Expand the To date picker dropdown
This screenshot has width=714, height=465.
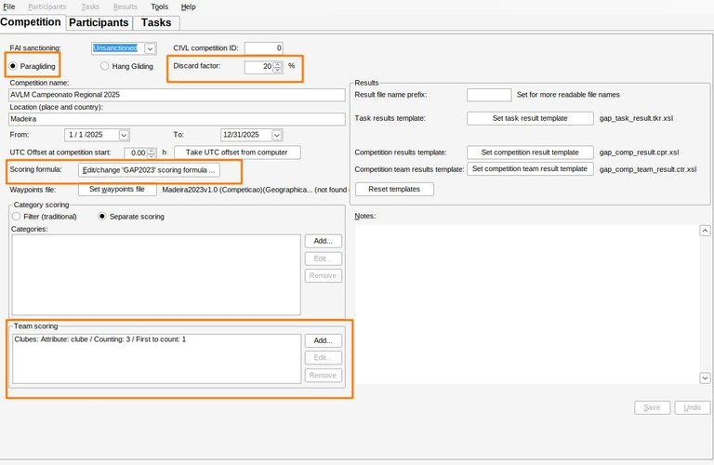coord(276,135)
